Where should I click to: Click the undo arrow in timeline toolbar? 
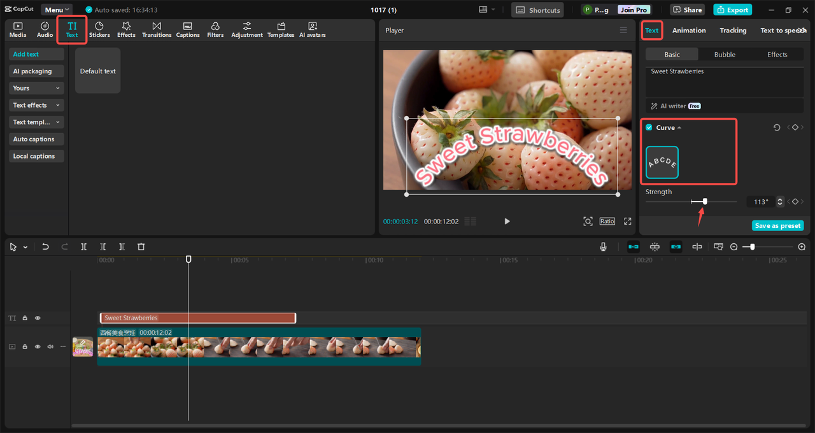pyautogui.click(x=45, y=247)
